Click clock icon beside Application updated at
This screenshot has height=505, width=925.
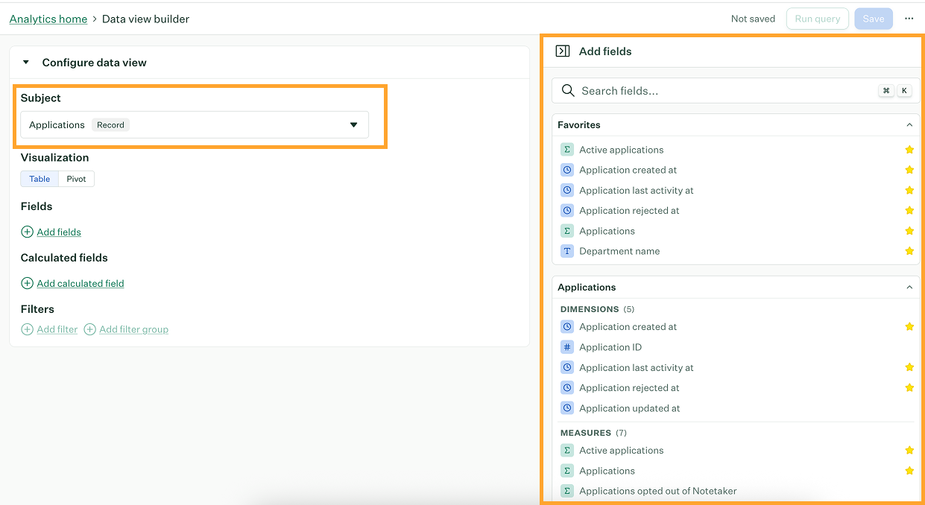point(567,408)
